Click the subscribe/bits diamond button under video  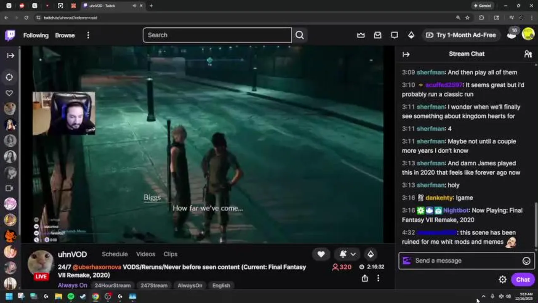pos(370,254)
